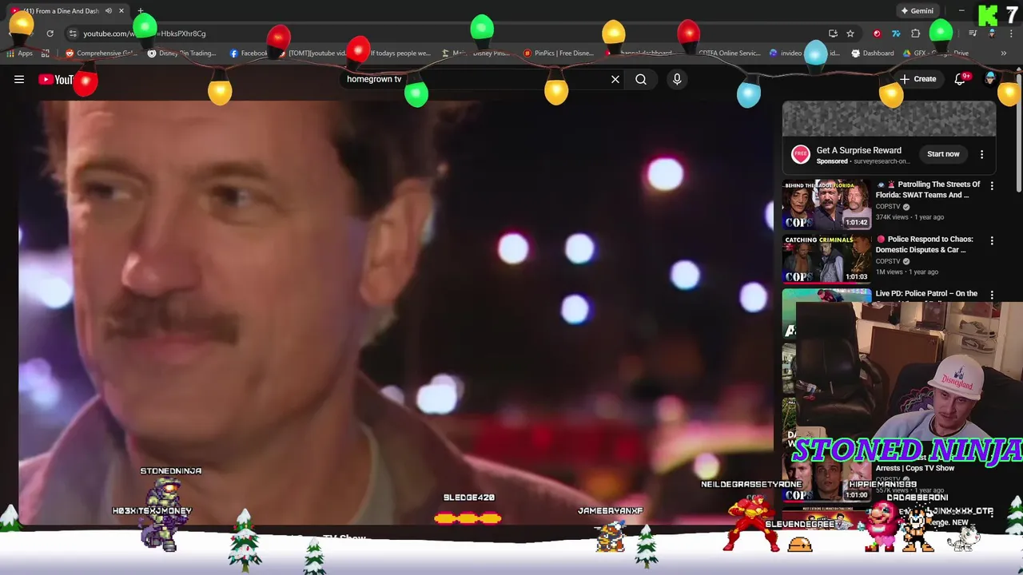
Task: Open Gemini in Chrome
Action: pos(918,11)
